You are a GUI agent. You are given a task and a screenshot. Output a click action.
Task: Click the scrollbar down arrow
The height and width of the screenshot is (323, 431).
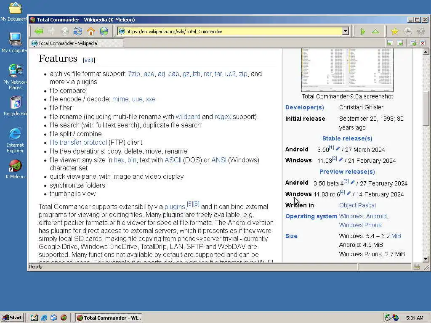pos(426,259)
